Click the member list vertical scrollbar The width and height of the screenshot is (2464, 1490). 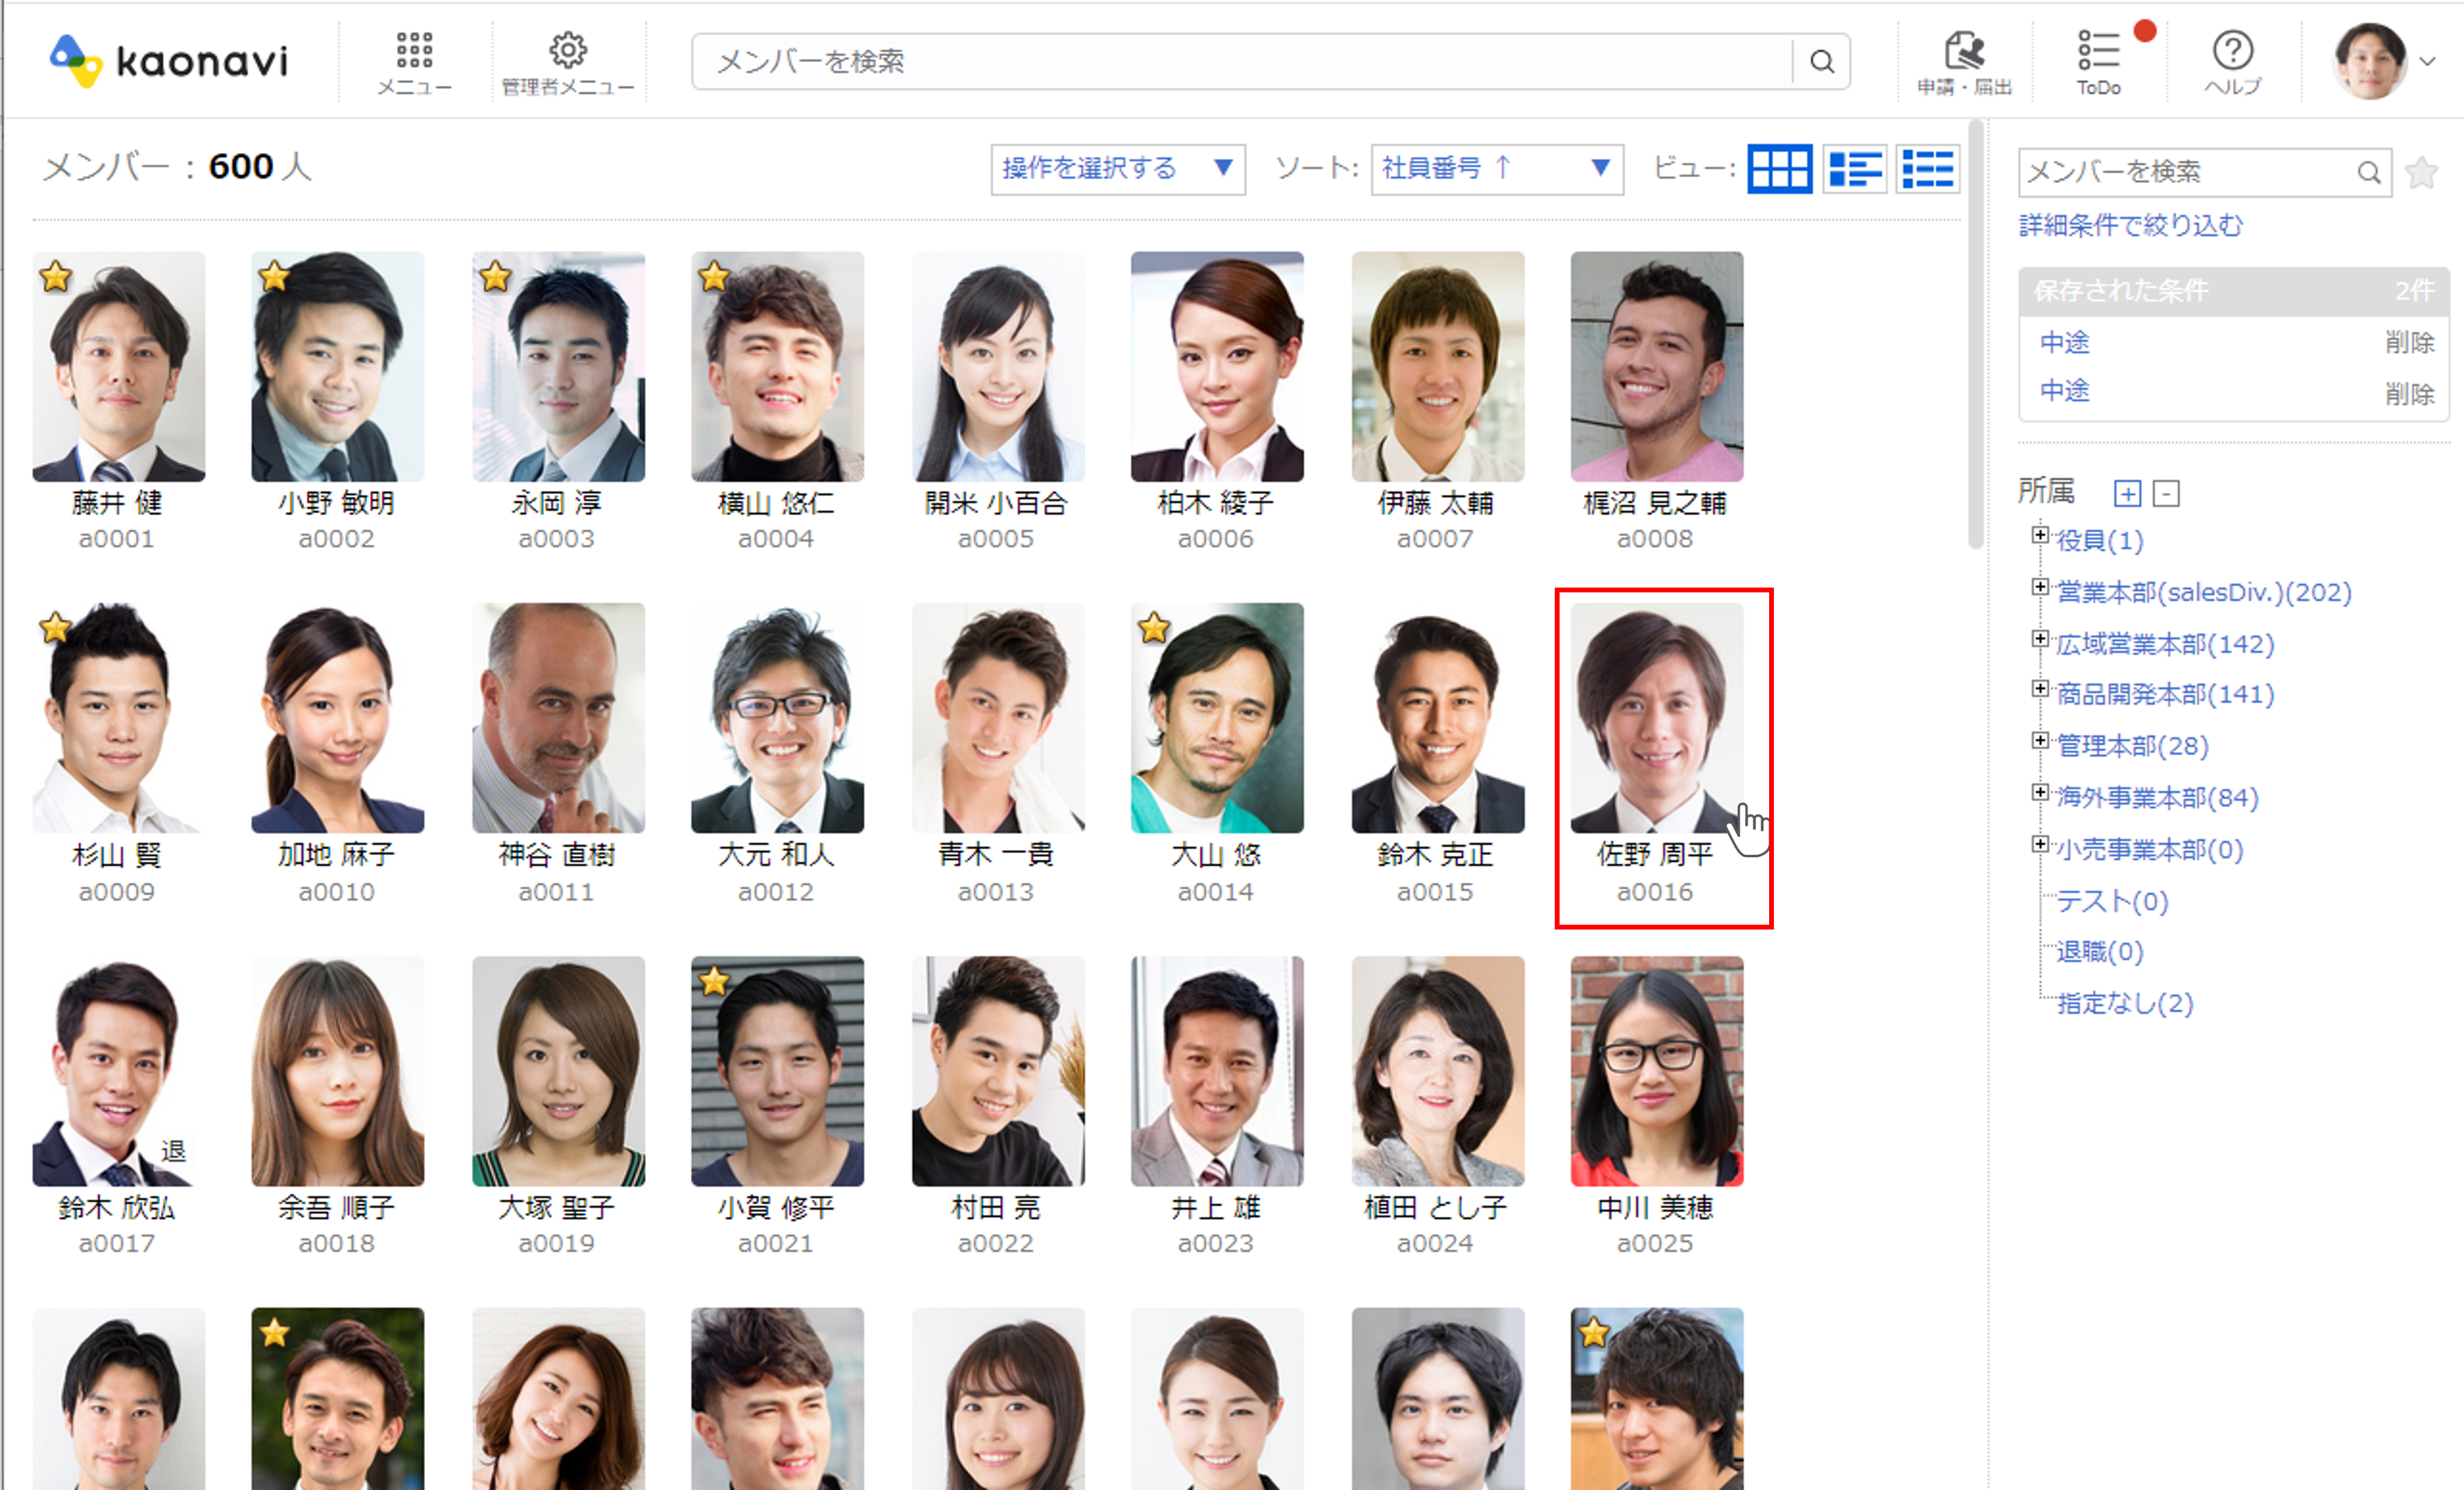click(1975, 335)
